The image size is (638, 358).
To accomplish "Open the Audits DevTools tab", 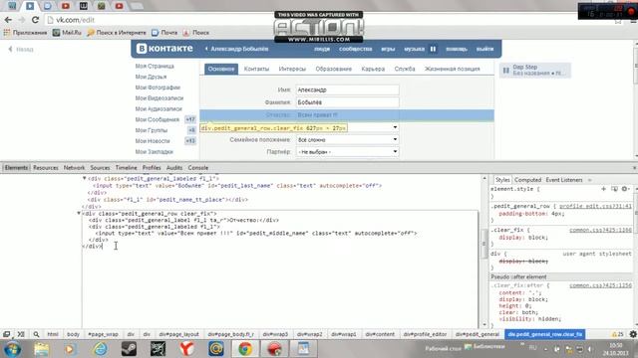I will [x=174, y=168].
